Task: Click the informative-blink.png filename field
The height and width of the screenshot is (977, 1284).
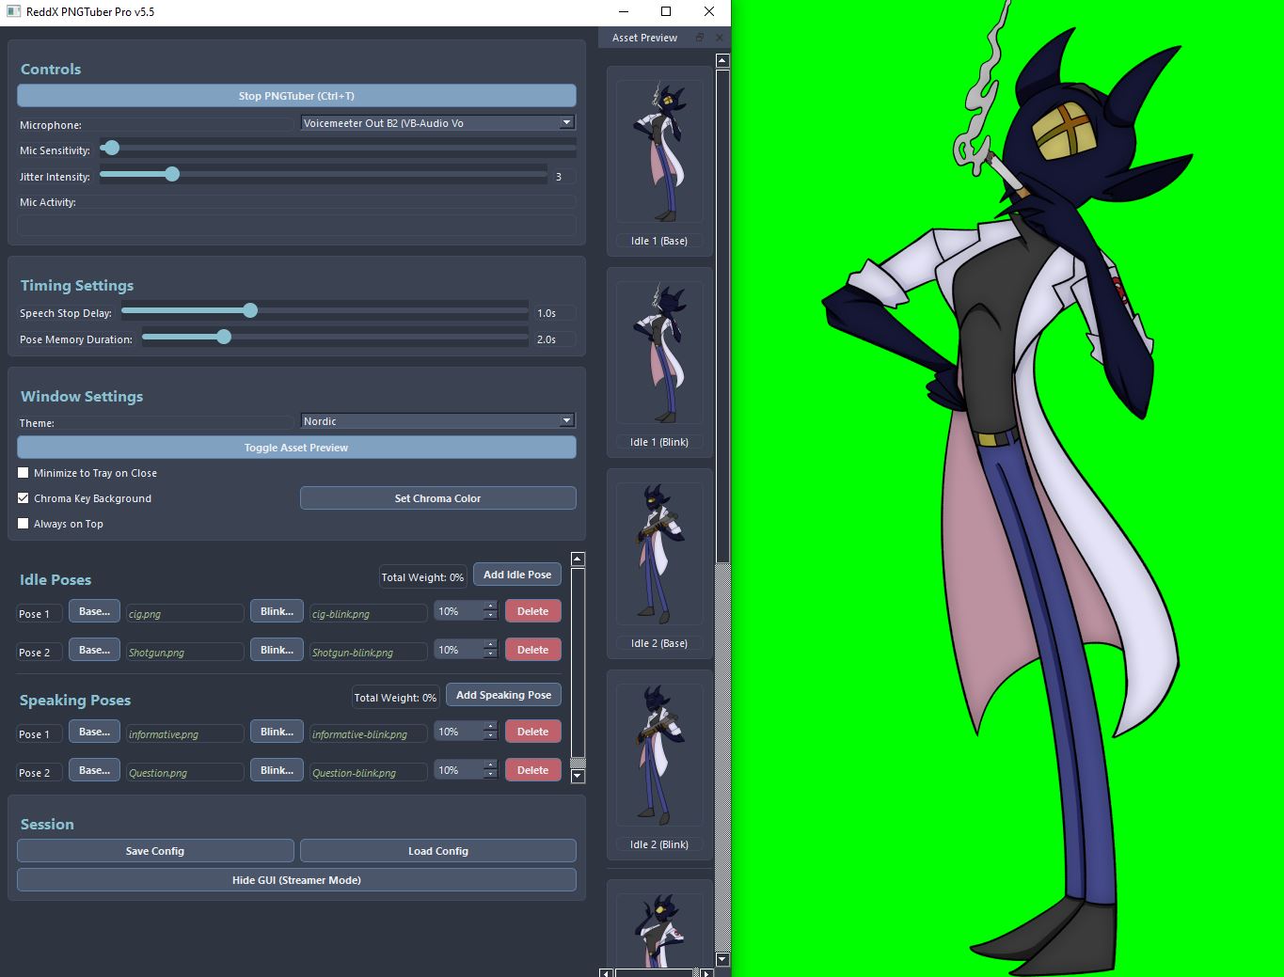Action: tap(368, 734)
